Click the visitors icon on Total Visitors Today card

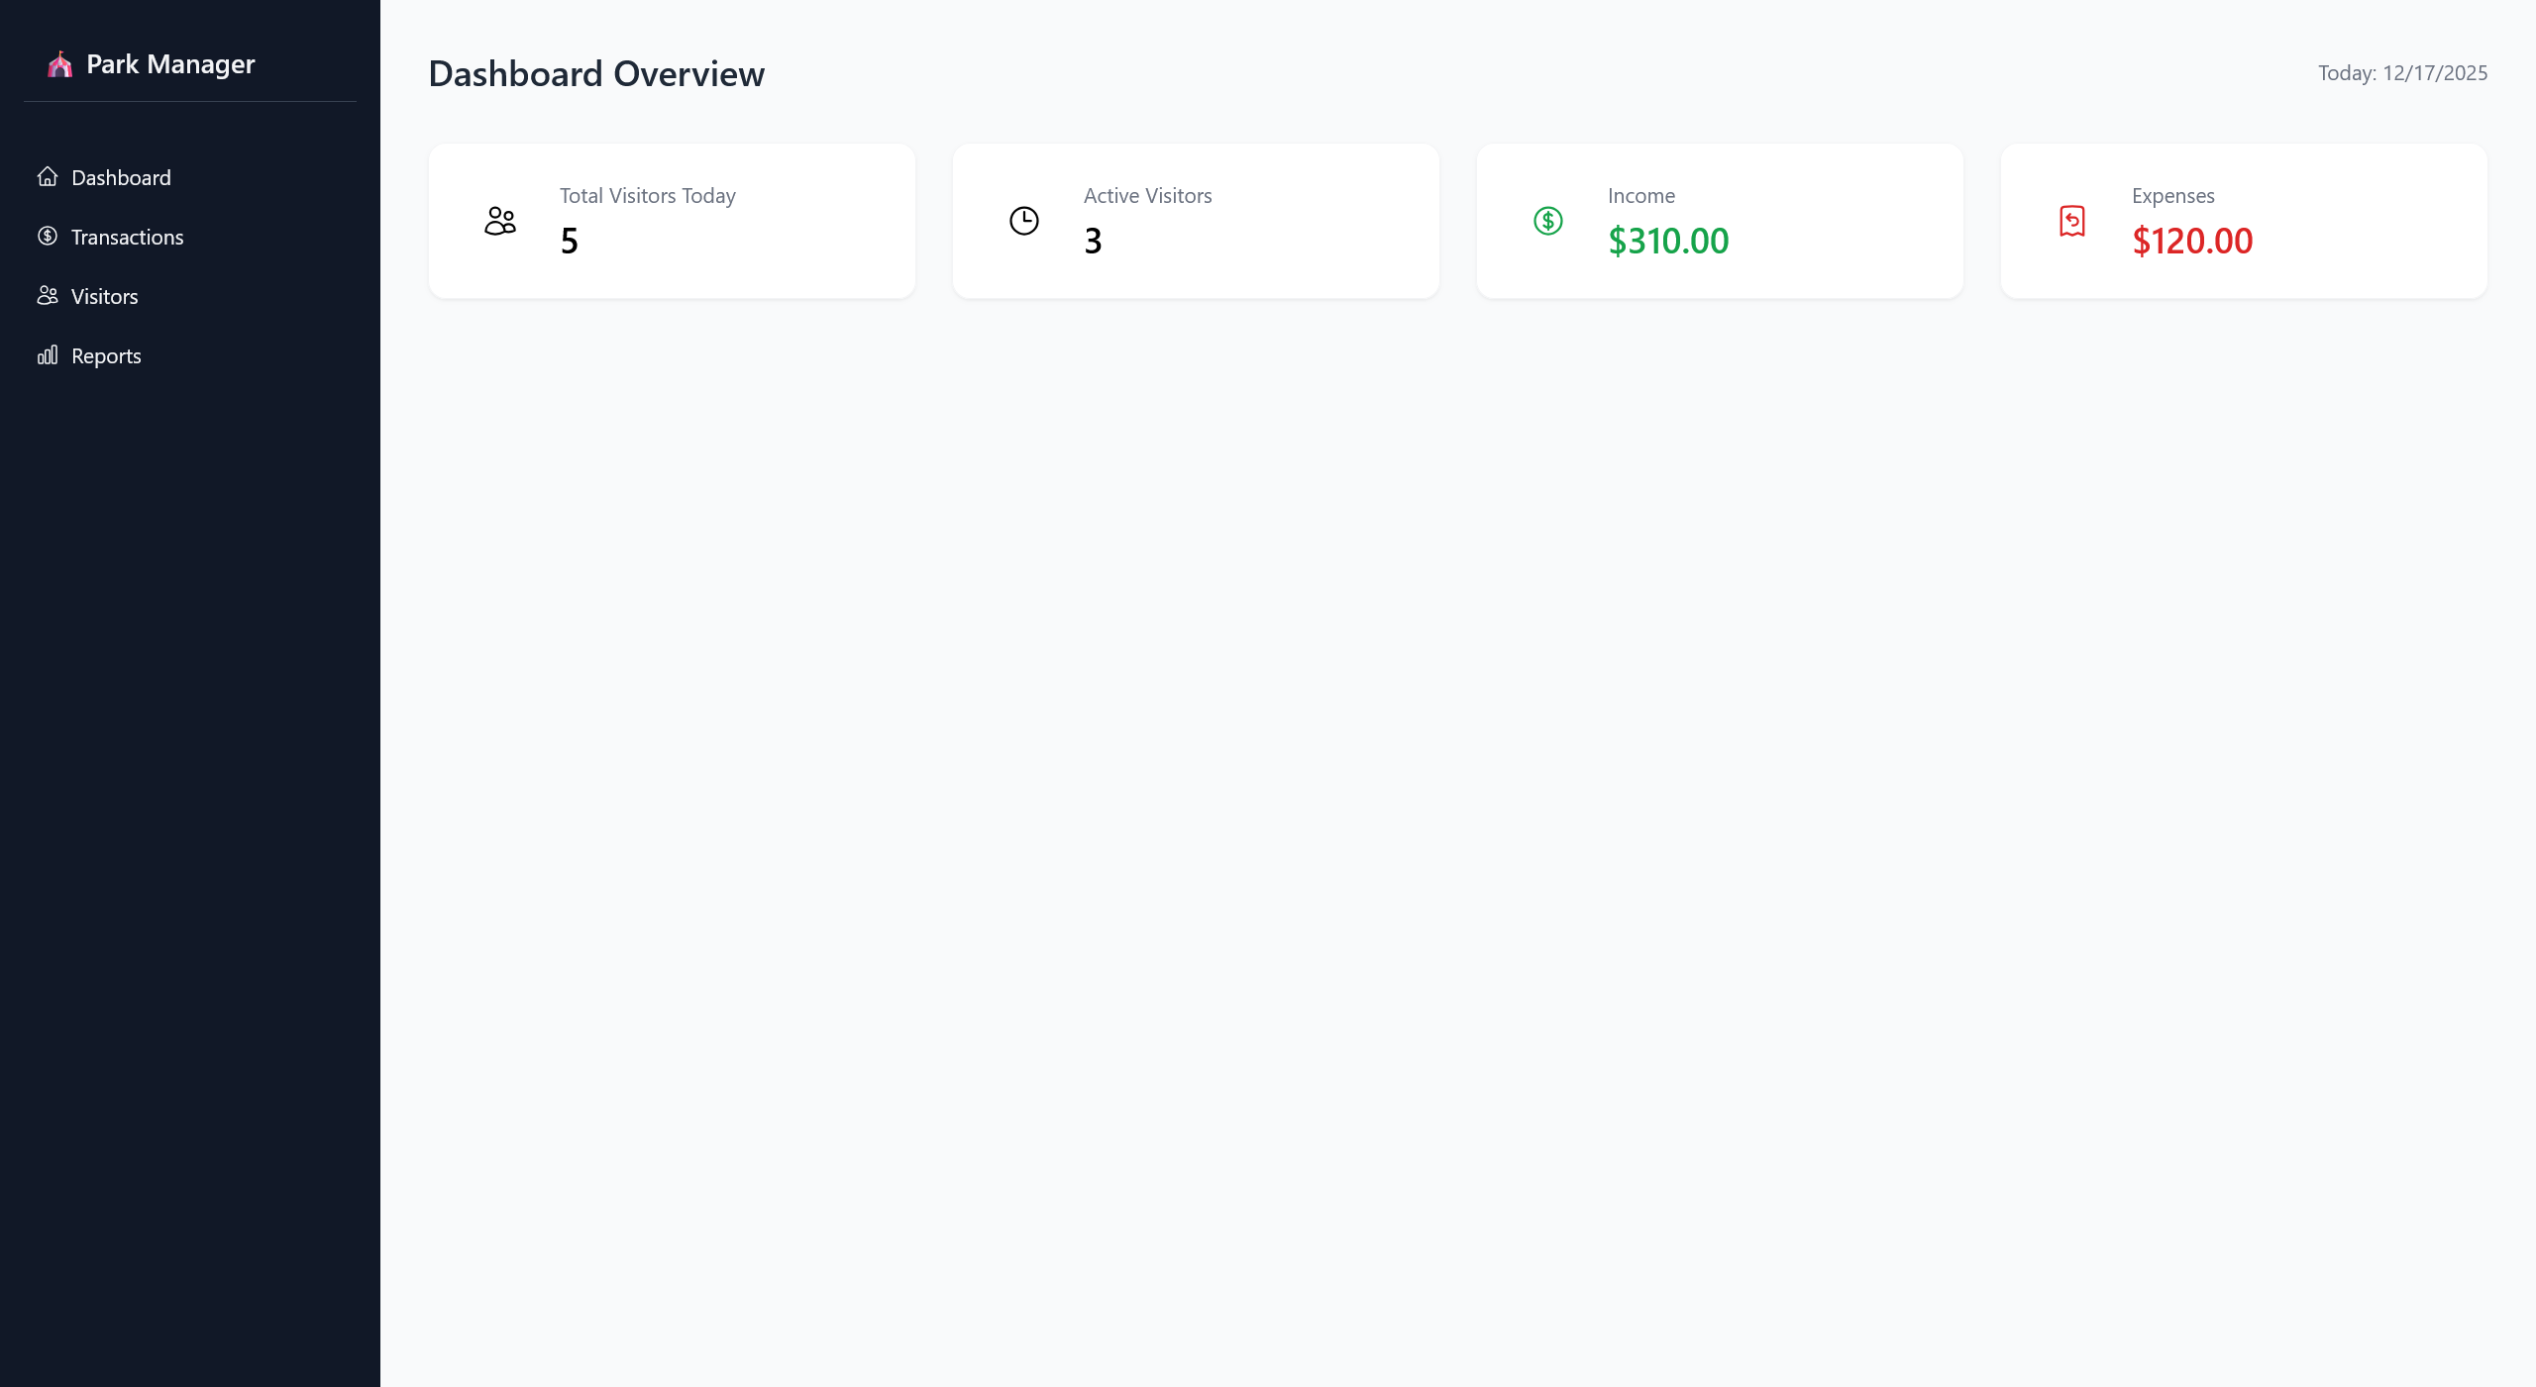(499, 220)
